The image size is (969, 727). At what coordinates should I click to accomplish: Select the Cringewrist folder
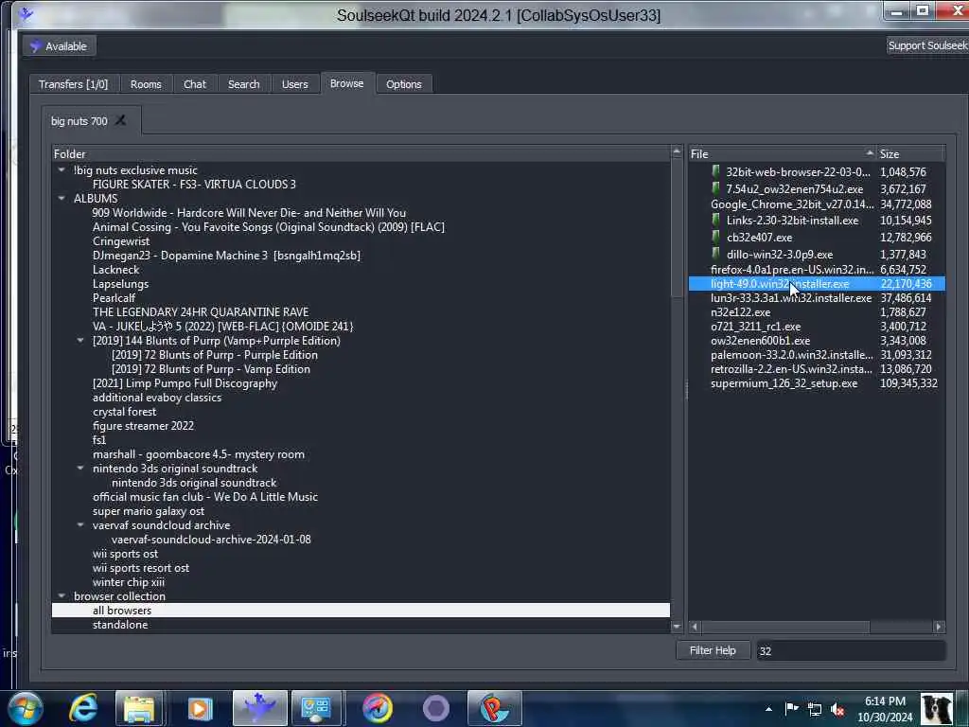coord(121,241)
